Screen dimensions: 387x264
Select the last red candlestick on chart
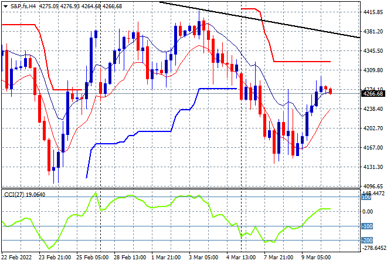331,91
